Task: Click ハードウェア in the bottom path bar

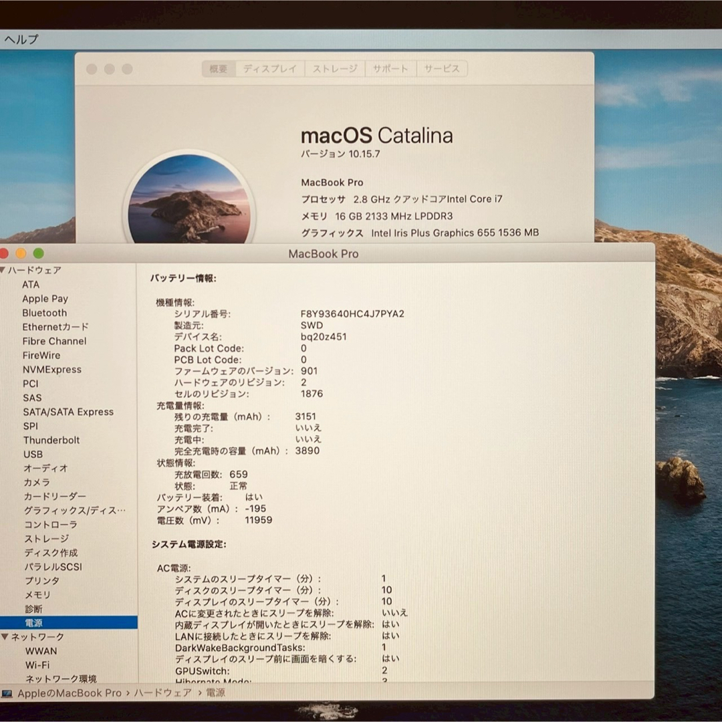Action: 162,693
